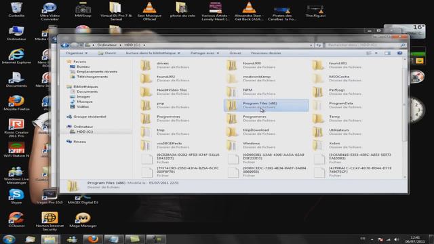Refresh the folder via address bar button
This screenshot has height=244, width=434.
(x=319, y=45)
